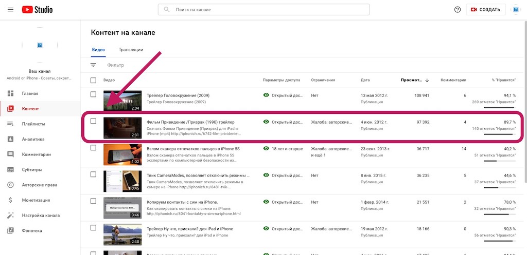Click the Monetization dollar icon
The image size is (527, 255).
(10, 200)
